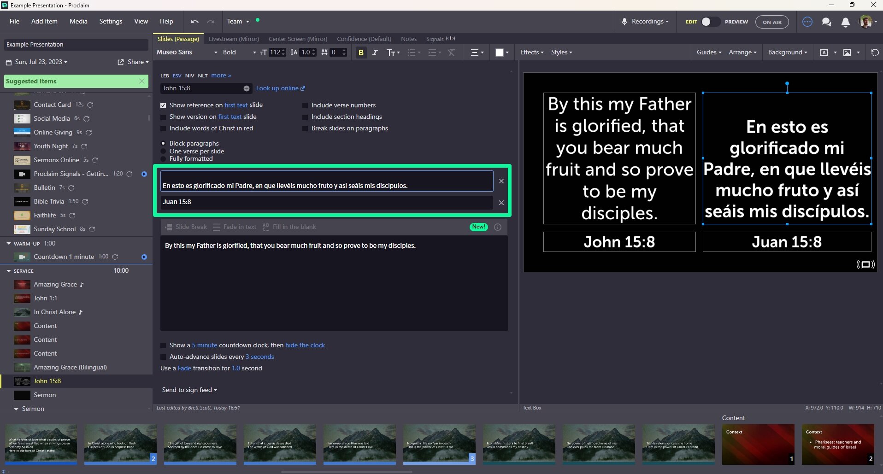Close the Suggested Items panel
The image size is (883, 474).
tap(141, 81)
